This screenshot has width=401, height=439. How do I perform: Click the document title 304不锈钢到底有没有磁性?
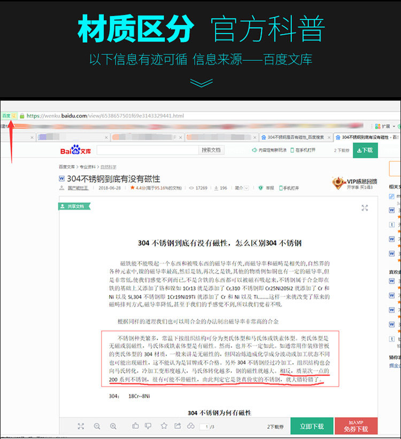[113, 178]
